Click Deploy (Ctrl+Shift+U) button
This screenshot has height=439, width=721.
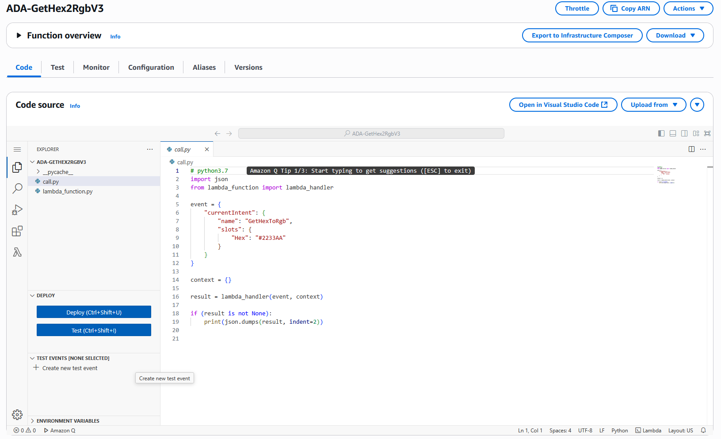[94, 312]
